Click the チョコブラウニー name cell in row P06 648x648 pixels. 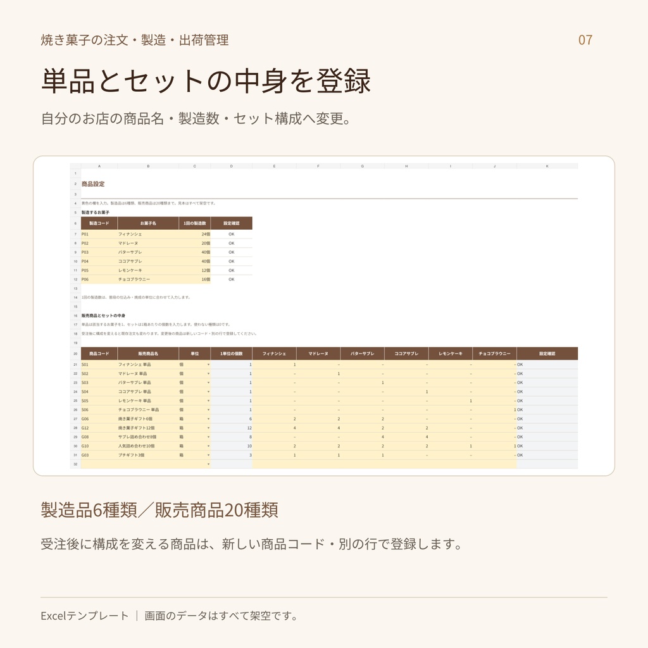click(x=148, y=280)
